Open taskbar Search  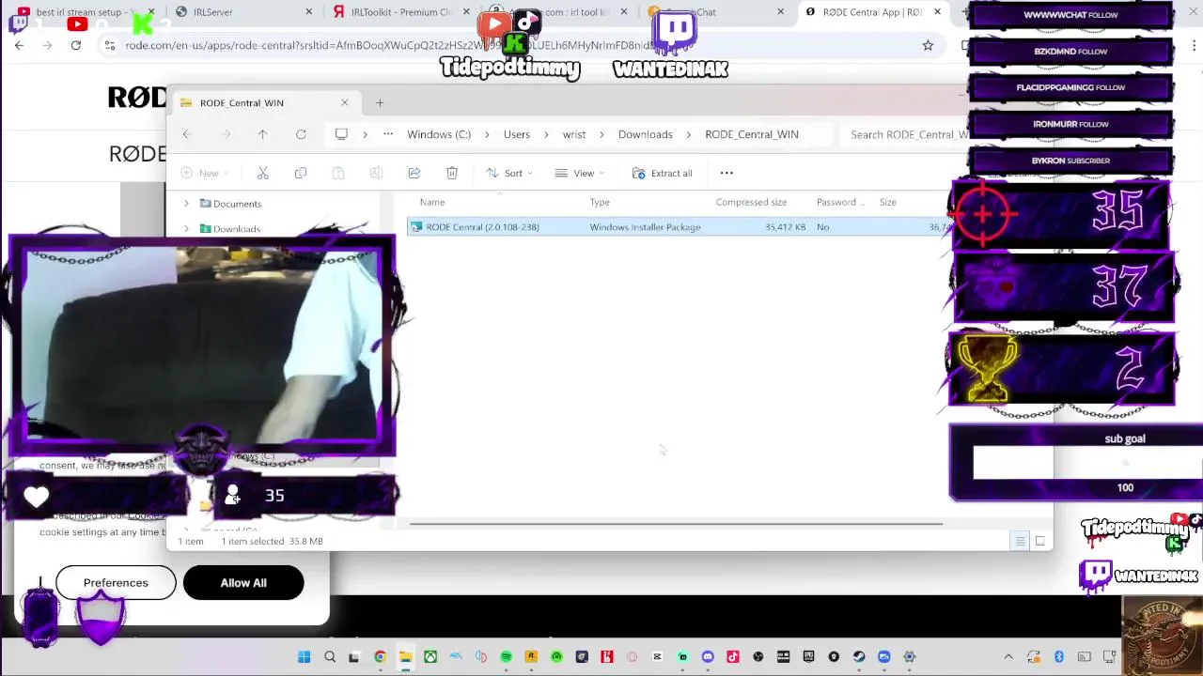tap(330, 657)
